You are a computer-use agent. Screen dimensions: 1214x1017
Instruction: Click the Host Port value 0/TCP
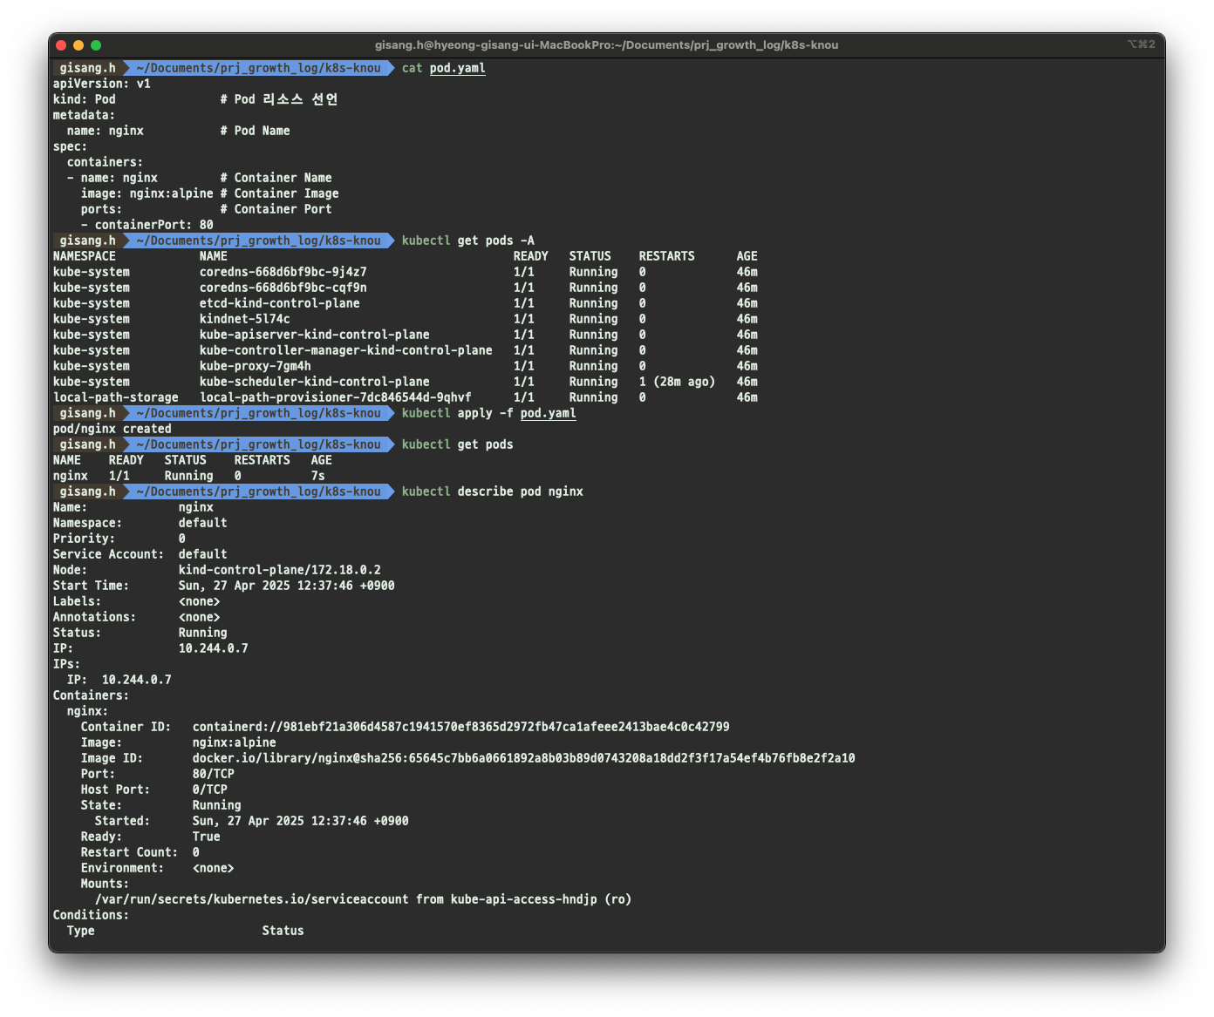click(210, 790)
